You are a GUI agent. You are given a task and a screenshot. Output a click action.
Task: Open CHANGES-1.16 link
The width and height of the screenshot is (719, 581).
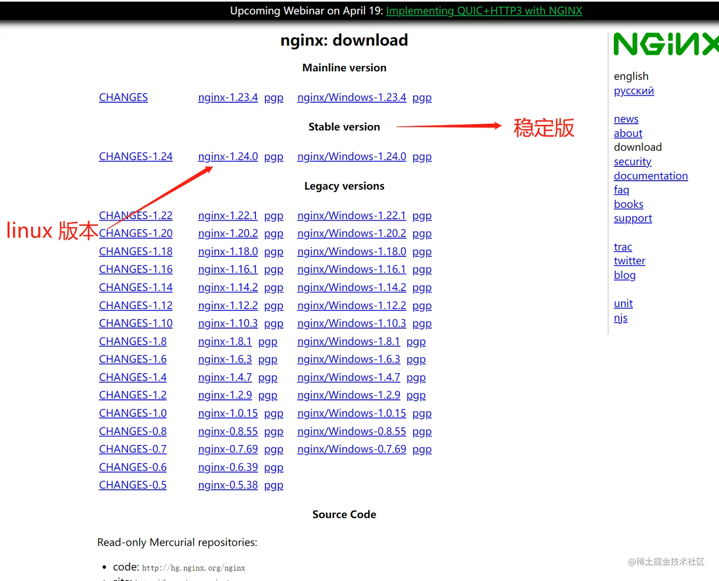pyautogui.click(x=136, y=269)
